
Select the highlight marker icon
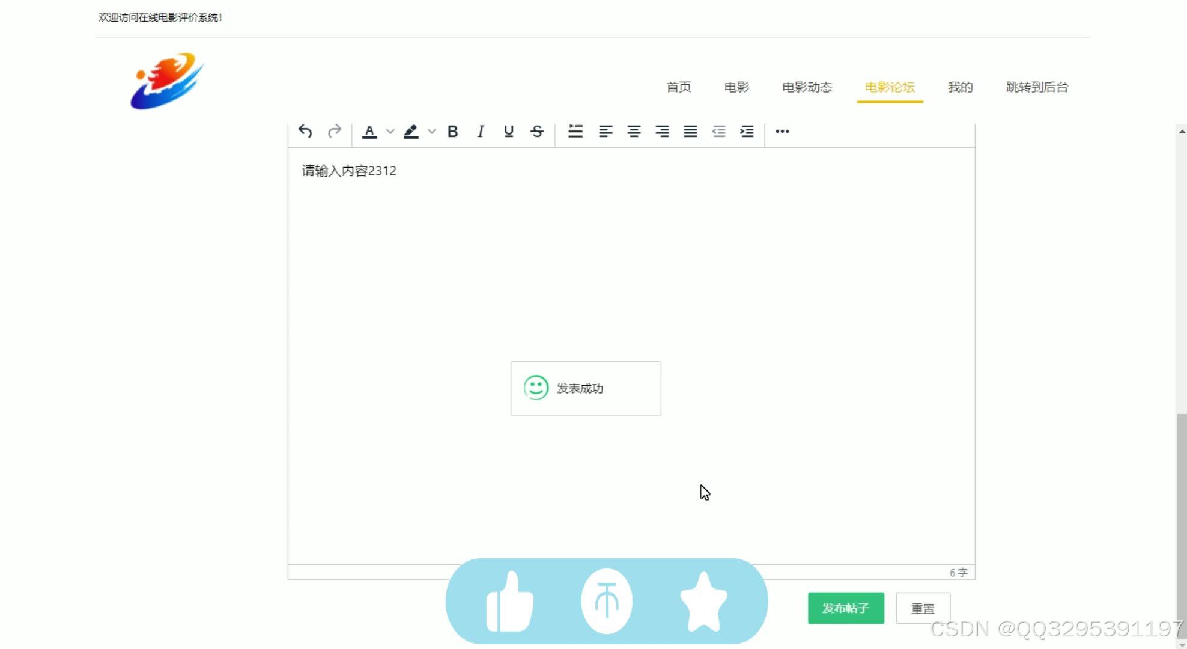(x=411, y=131)
